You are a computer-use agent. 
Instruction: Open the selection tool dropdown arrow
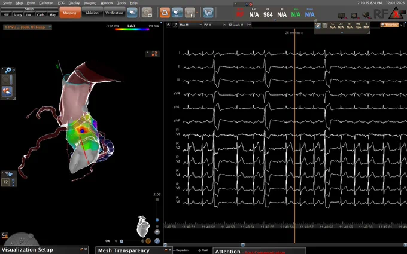(197, 13)
